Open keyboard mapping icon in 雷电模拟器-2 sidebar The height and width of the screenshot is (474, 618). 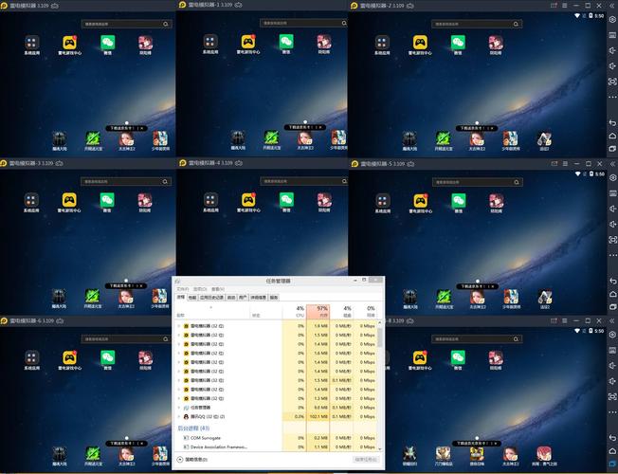pyautogui.click(x=612, y=35)
